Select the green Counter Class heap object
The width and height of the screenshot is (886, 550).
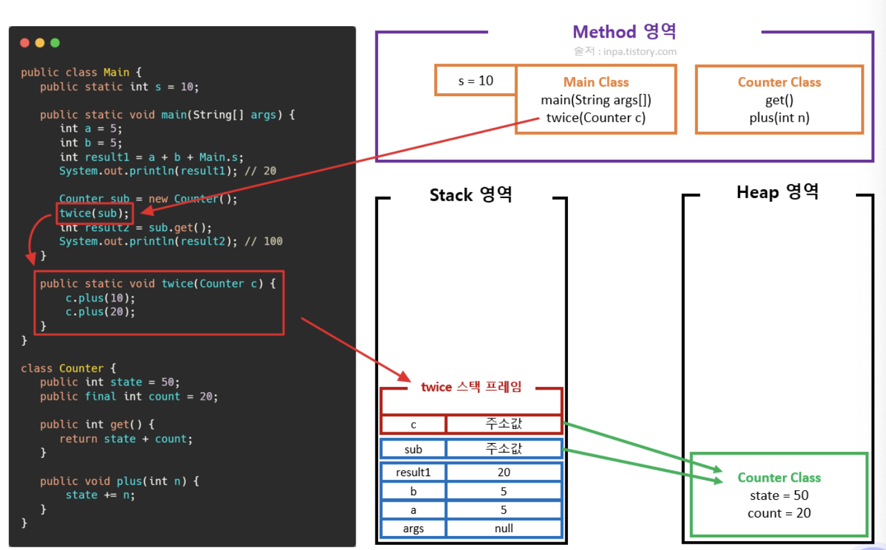coord(779,495)
